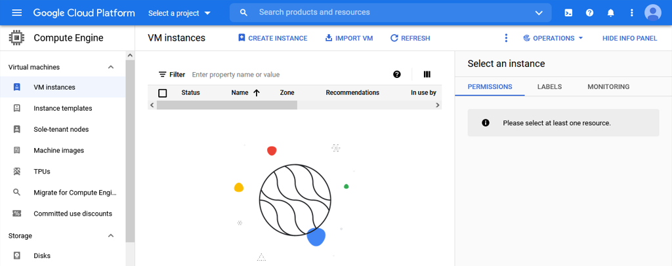
Task: Open column display options icon
Action: tap(427, 75)
